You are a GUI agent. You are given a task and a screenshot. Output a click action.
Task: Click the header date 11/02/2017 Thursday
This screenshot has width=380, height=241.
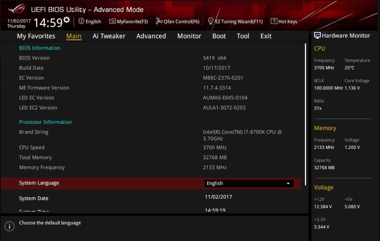coord(19,23)
